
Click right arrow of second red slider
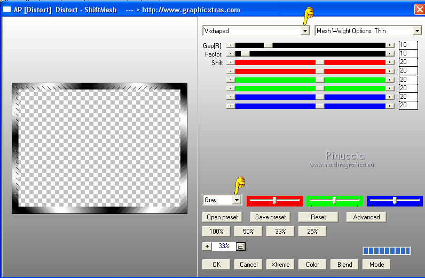click(390, 72)
